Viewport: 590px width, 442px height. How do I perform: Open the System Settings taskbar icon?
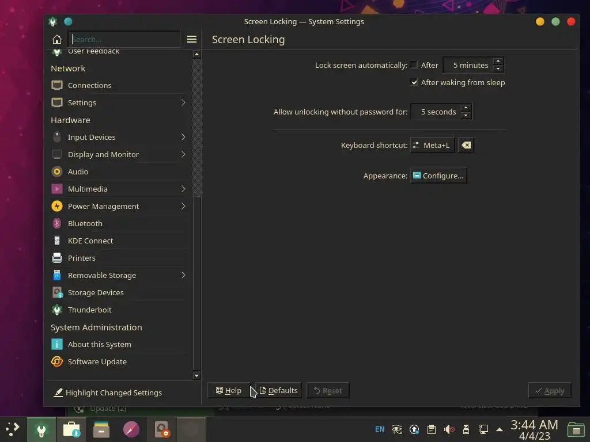pos(41,429)
